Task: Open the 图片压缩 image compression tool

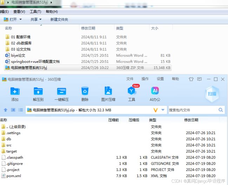Action: click(108, 91)
